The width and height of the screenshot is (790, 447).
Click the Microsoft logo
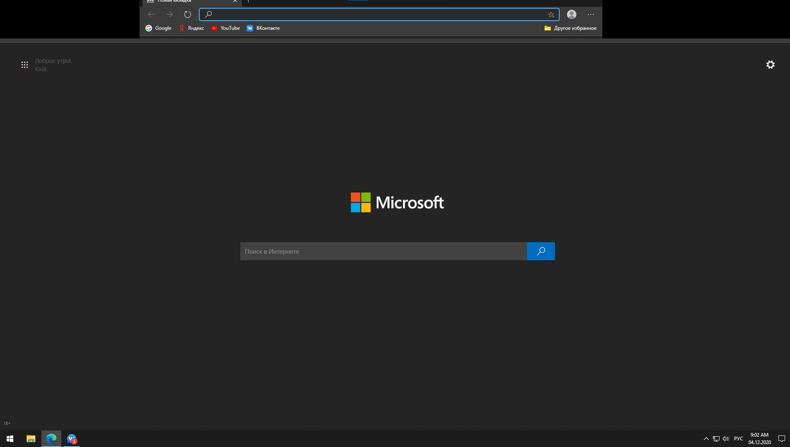coord(397,202)
